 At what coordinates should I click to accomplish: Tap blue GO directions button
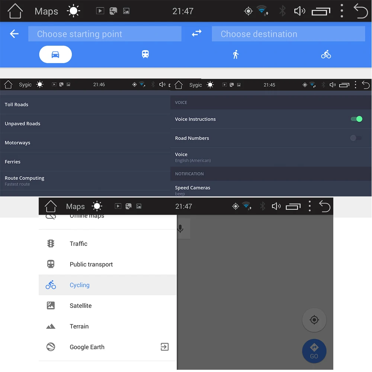tap(314, 351)
